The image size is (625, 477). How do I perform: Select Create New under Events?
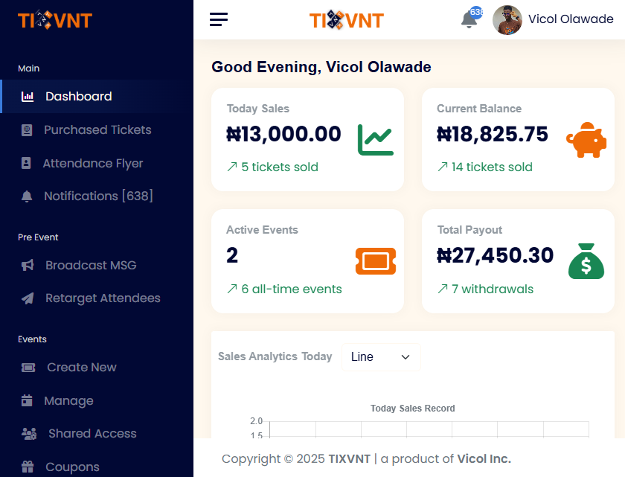point(81,368)
